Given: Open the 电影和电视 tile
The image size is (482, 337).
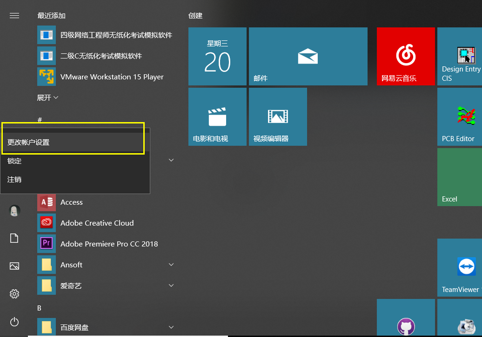Looking at the screenshot, I should pos(217,117).
